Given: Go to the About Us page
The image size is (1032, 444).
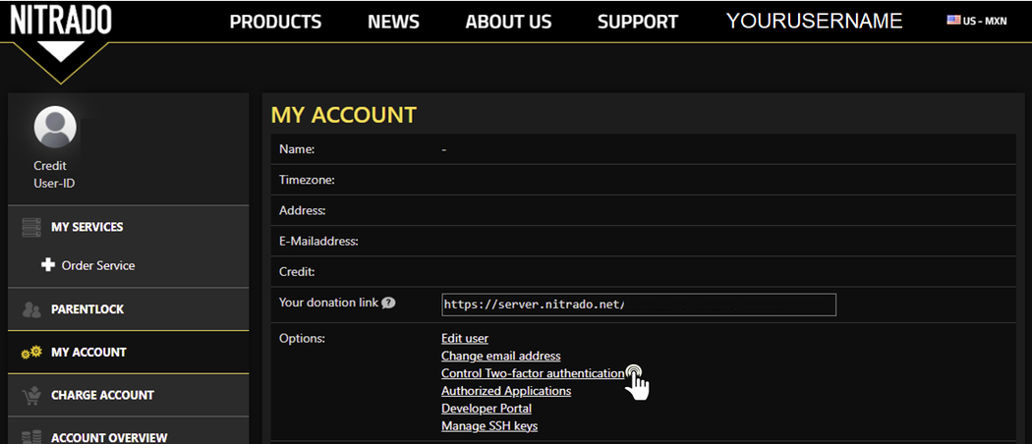Looking at the screenshot, I should pos(508,22).
